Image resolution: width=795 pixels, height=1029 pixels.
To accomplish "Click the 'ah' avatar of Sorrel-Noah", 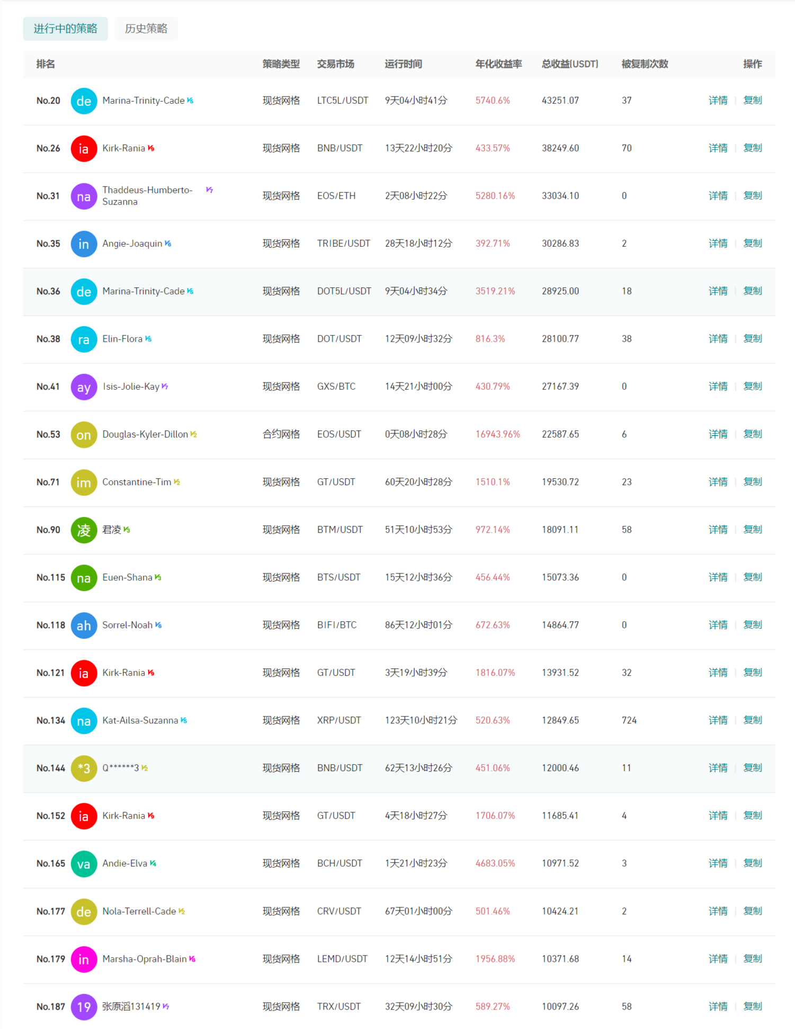I will pyautogui.click(x=84, y=625).
